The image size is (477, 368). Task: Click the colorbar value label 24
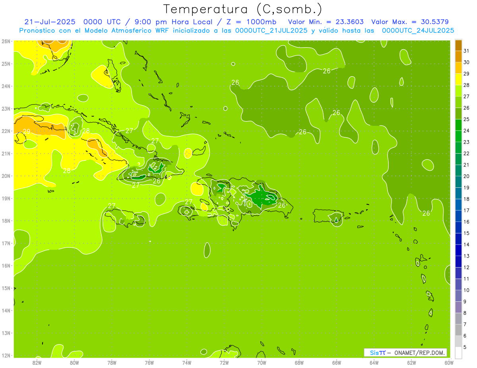[467, 131]
